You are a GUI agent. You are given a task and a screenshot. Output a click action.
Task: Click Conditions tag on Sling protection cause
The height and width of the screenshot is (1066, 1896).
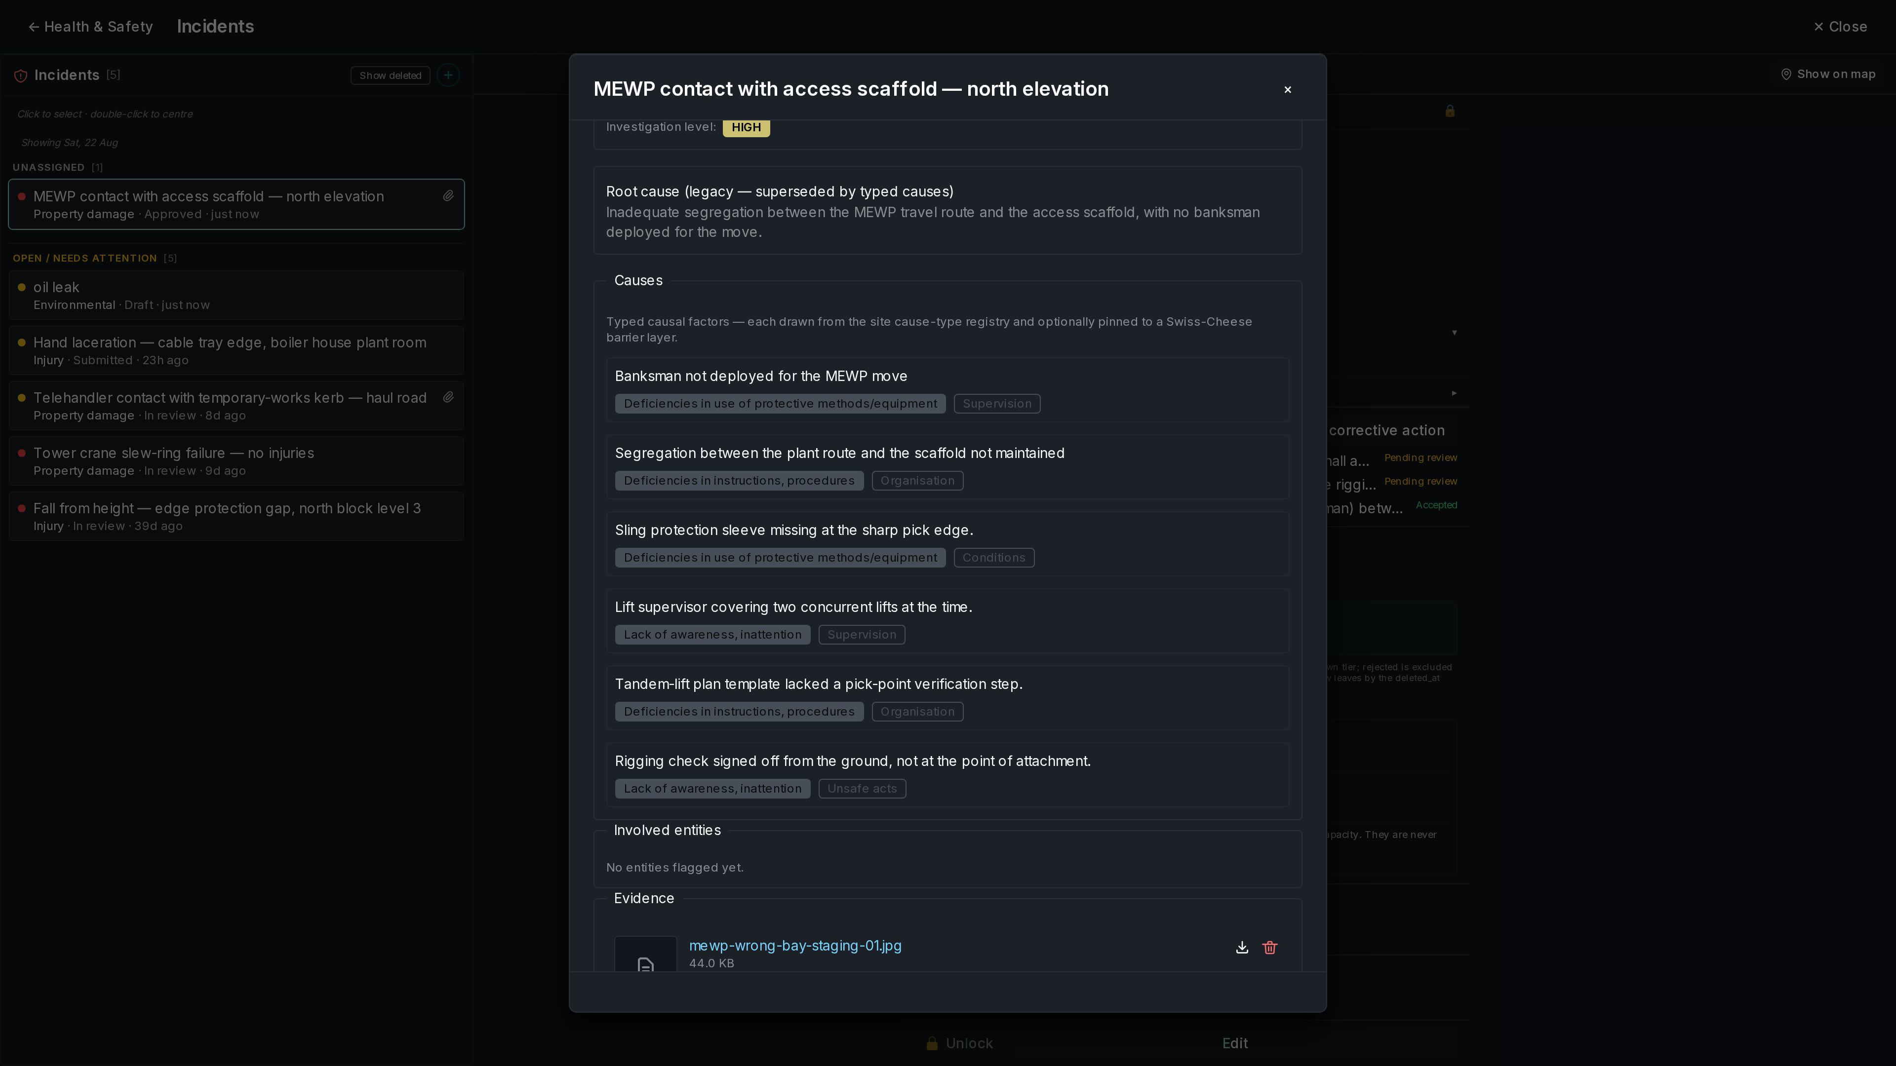point(993,558)
